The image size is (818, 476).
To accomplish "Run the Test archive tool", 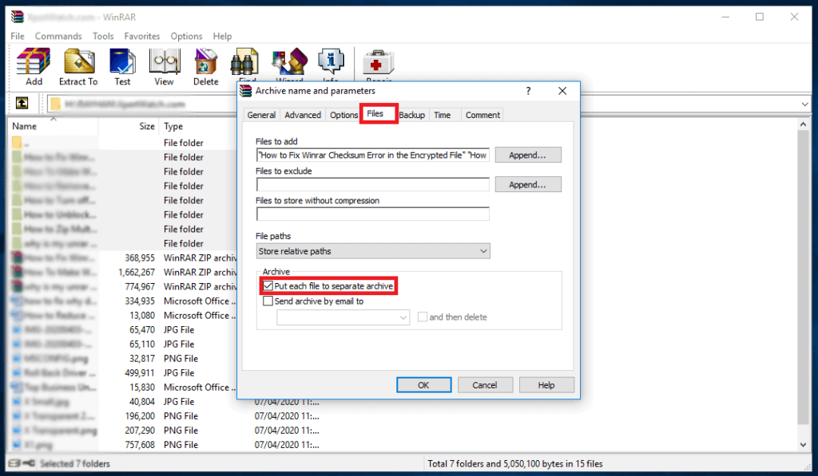I will (x=122, y=67).
